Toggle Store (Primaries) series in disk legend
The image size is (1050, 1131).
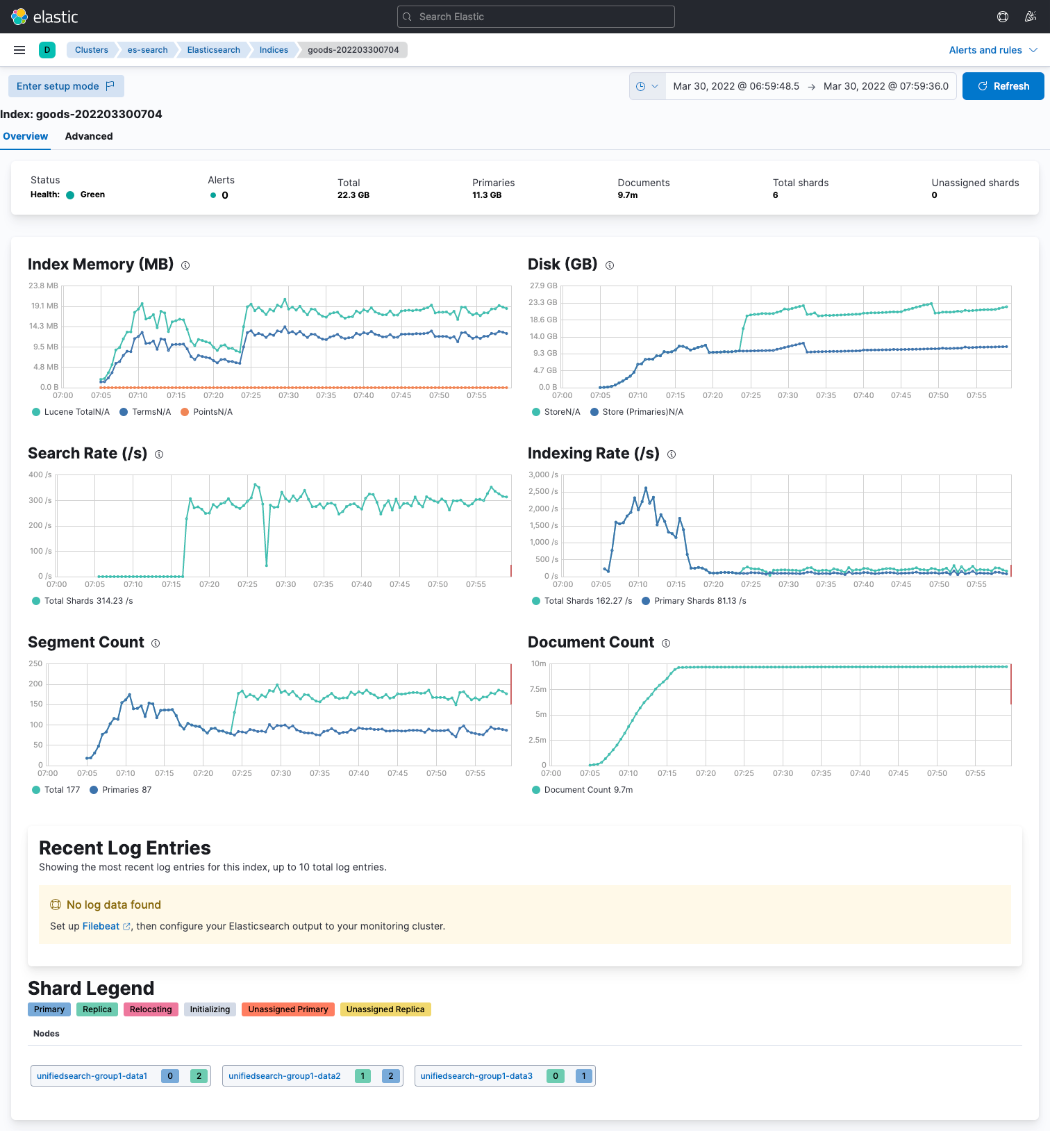[637, 412]
